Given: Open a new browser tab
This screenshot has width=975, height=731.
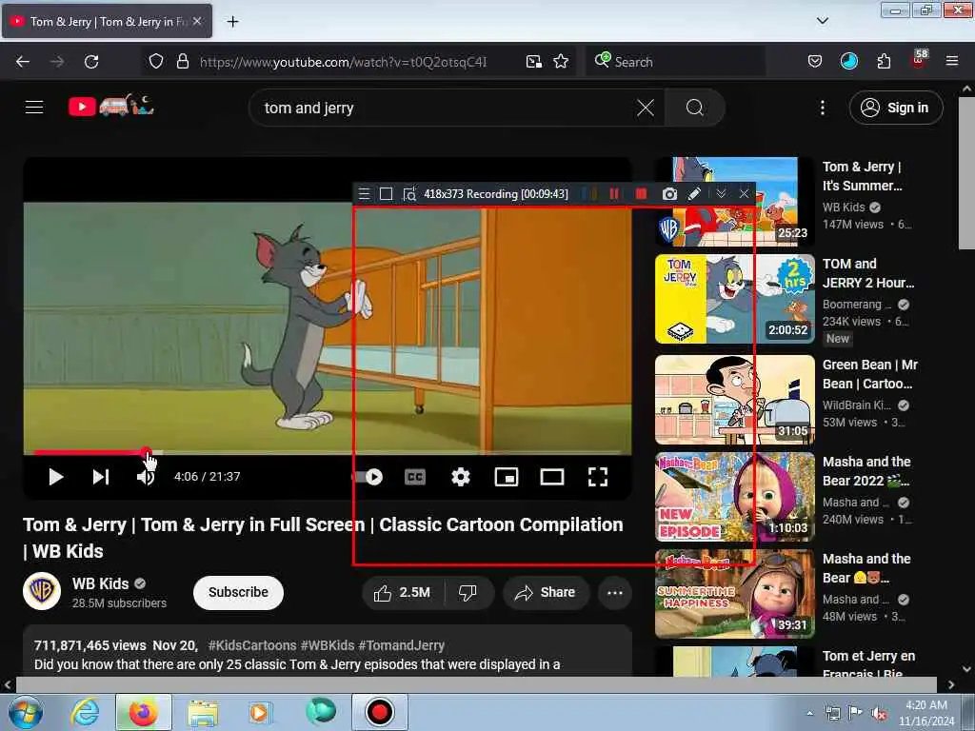Looking at the screenshot, I should 232,22.
